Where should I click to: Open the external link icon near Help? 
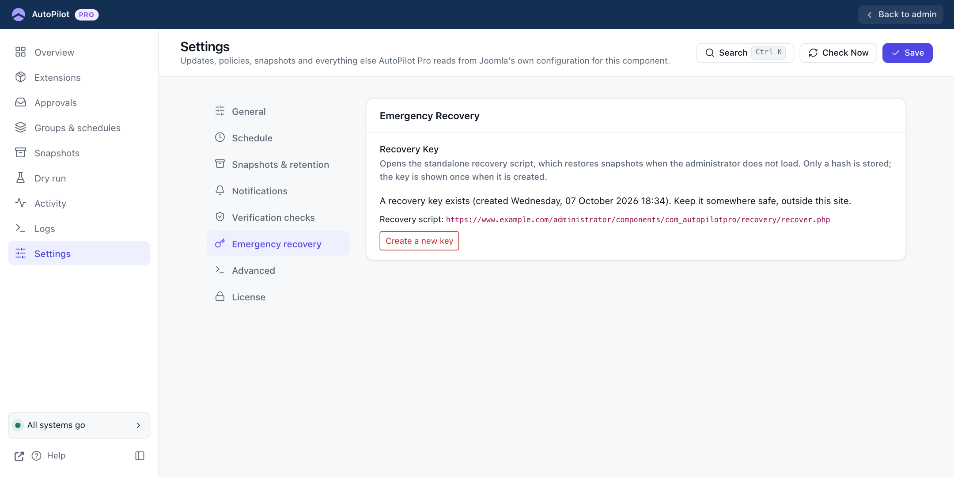coord(19,456)
